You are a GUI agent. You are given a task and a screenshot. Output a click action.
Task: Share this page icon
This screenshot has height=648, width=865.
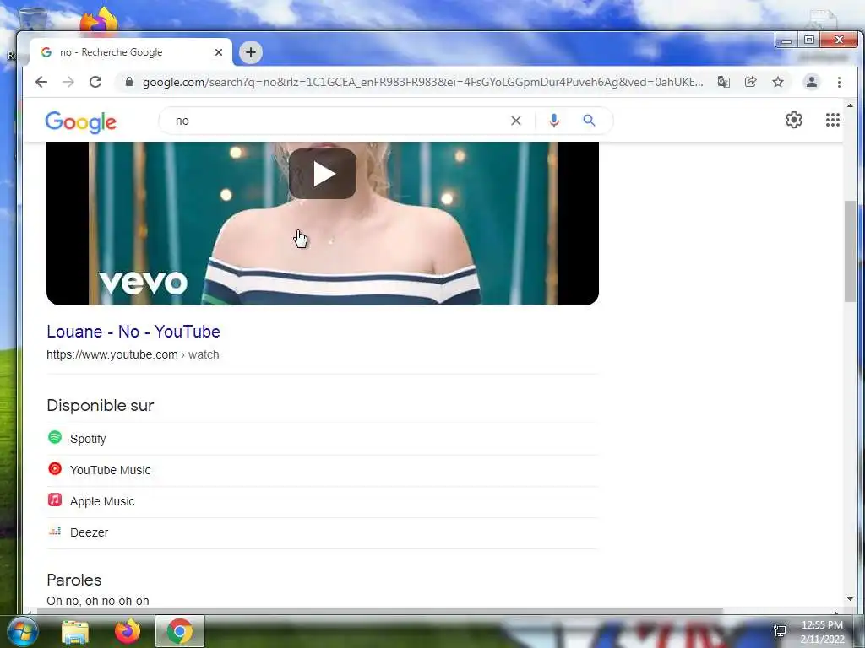click(x=750, y=82)
